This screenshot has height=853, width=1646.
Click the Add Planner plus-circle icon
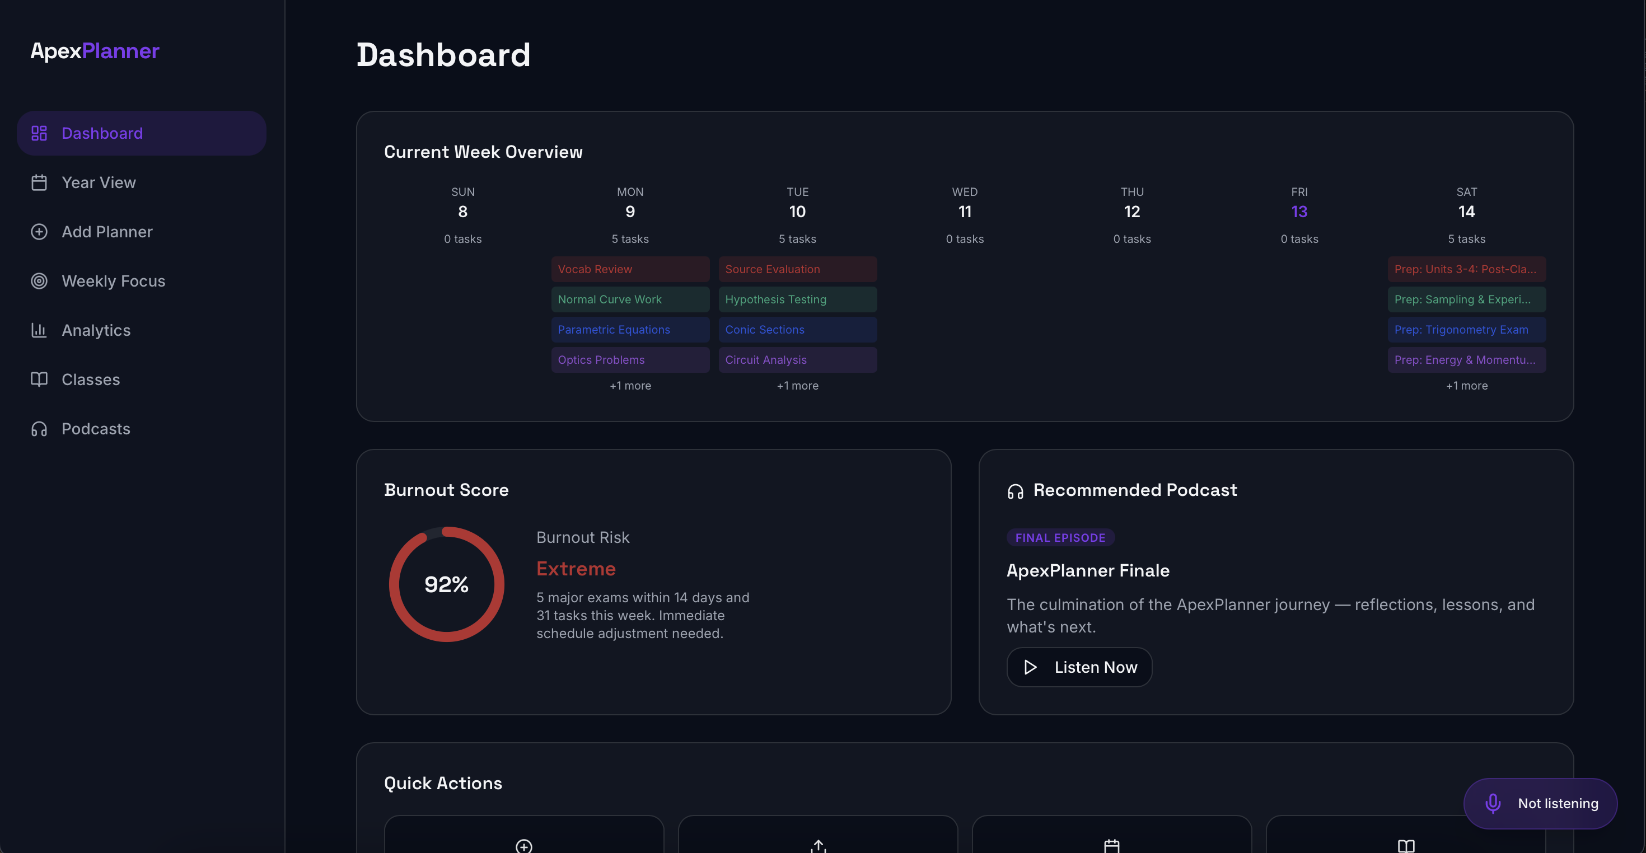coord(39,232)
